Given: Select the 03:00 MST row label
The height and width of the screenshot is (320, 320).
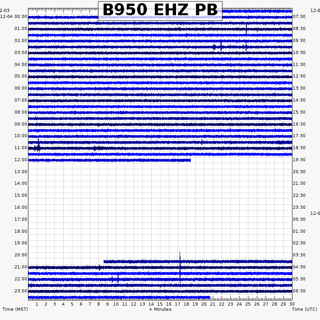Looking at the screenshot, I should pyautogui.click(x=21, y=53).
